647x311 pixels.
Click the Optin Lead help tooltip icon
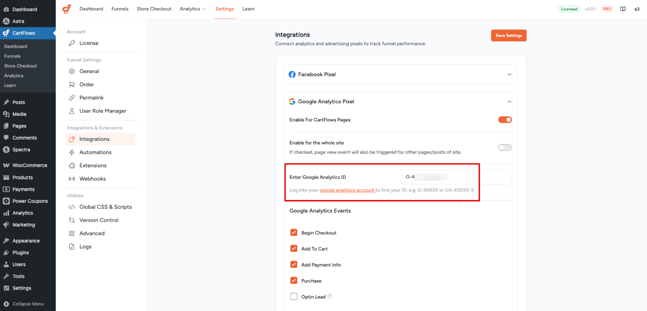point(330,296)
